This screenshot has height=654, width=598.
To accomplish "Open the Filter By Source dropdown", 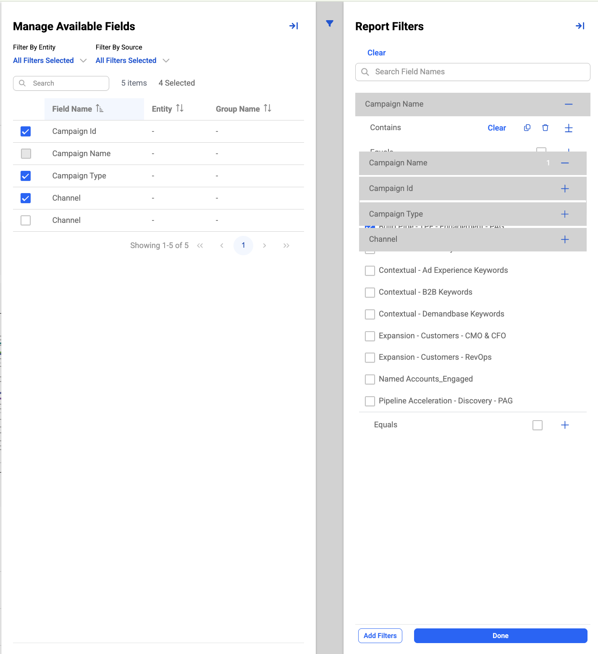I will [x=132, y=60].
